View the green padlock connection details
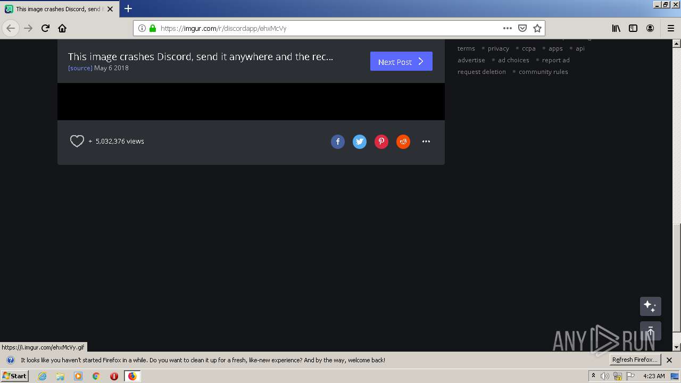 [x=153, y=28]
